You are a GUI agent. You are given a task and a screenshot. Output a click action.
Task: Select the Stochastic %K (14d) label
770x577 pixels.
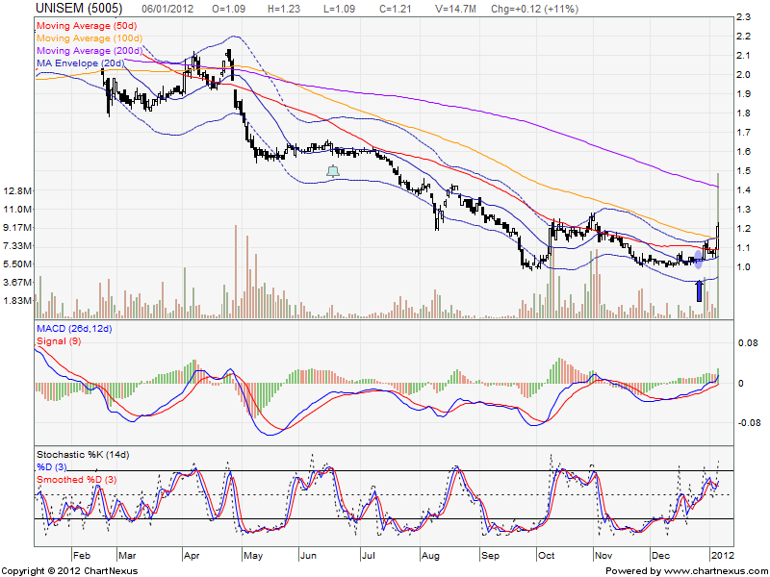pos(85,454)
